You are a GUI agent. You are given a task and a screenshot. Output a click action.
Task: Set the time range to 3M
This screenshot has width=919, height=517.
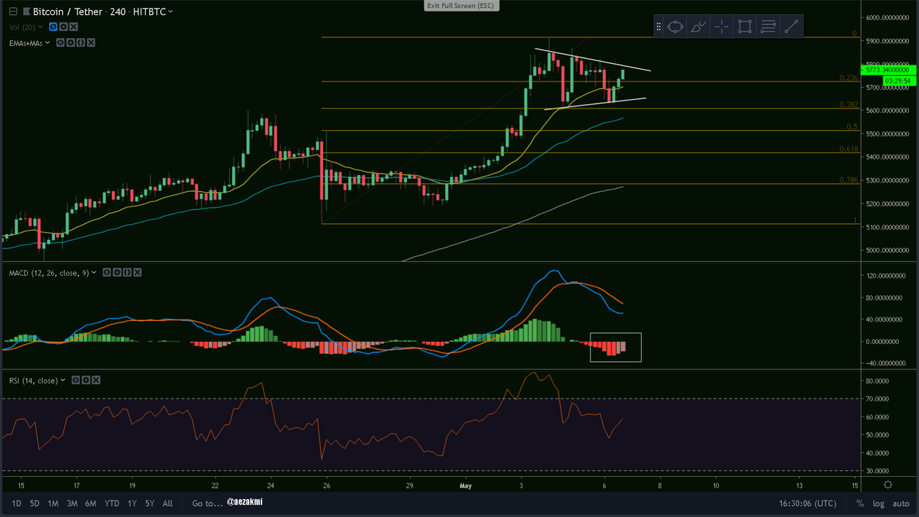(72, 503)
